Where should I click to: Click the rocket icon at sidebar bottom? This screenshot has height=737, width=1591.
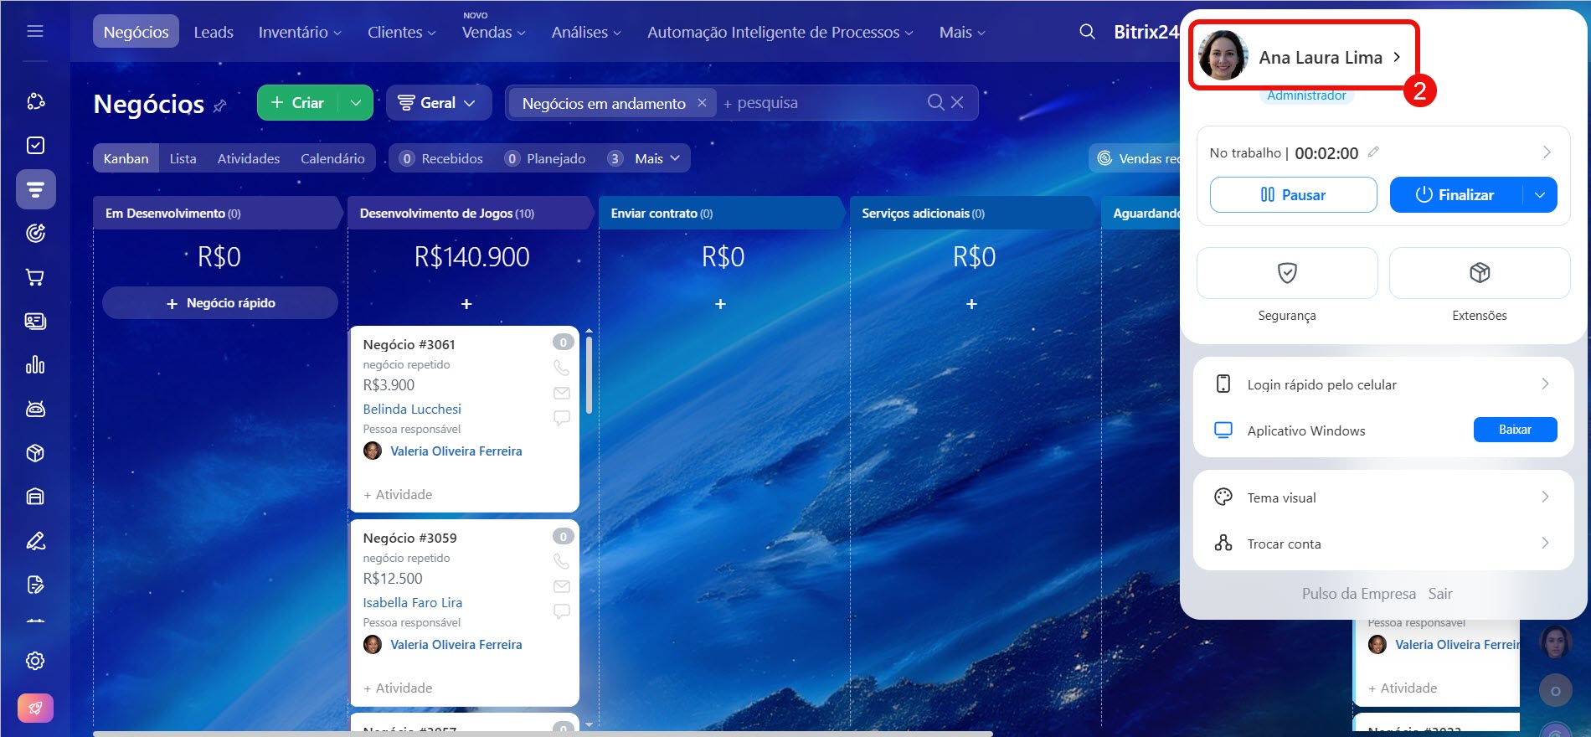point(35,709)
